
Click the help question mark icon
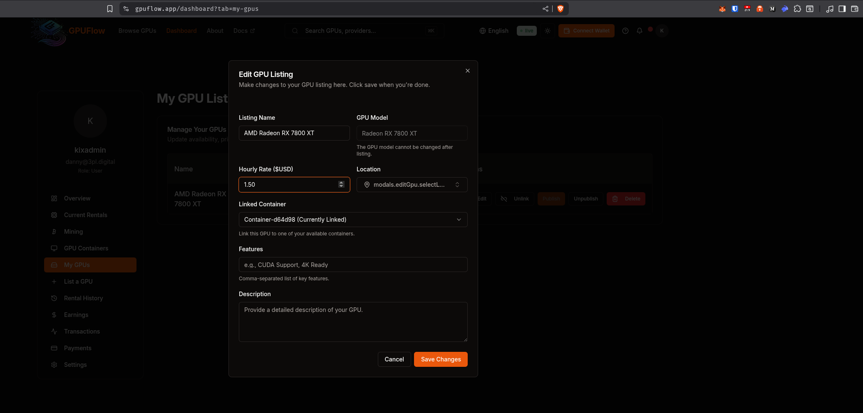coord(625,31)
